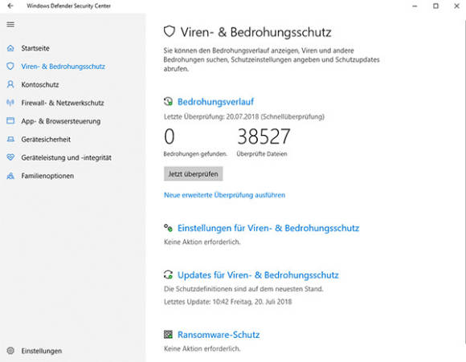Open Updates für Viren- & Bedrohungsschutz
Screen dimensions: 466x362
pos(258,275)
